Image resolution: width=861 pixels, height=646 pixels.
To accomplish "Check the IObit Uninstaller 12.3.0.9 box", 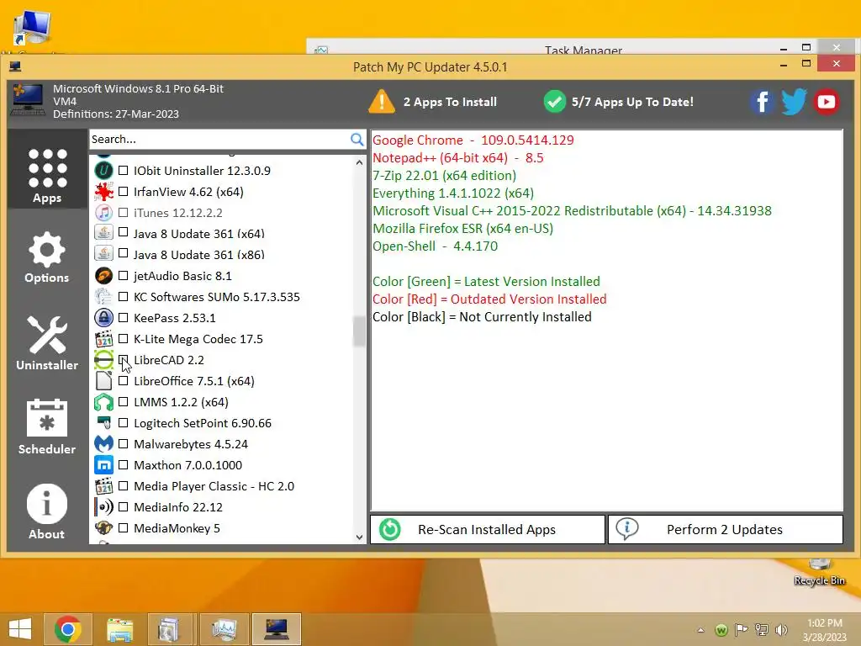I will tap(123, 170).
